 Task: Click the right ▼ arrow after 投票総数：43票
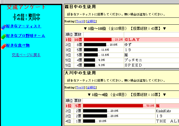(x=164, y=29)
